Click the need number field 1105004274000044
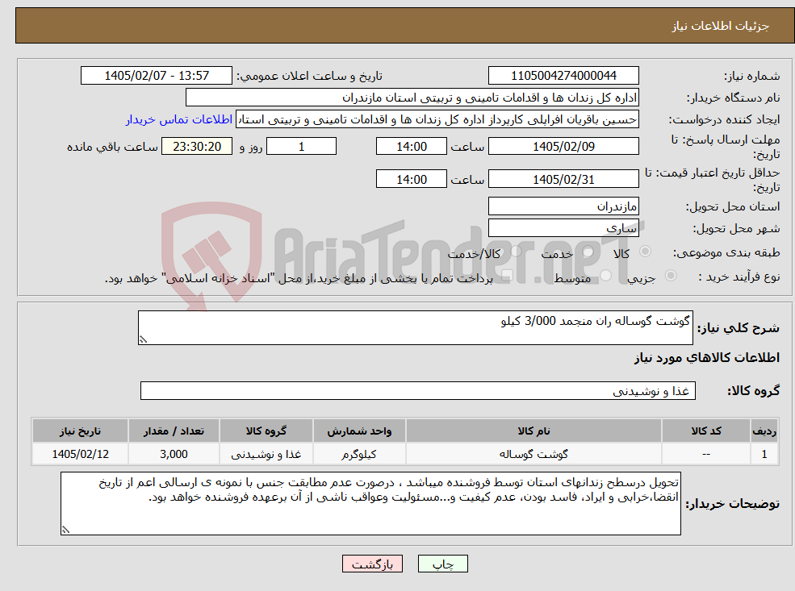 (563, 76)
